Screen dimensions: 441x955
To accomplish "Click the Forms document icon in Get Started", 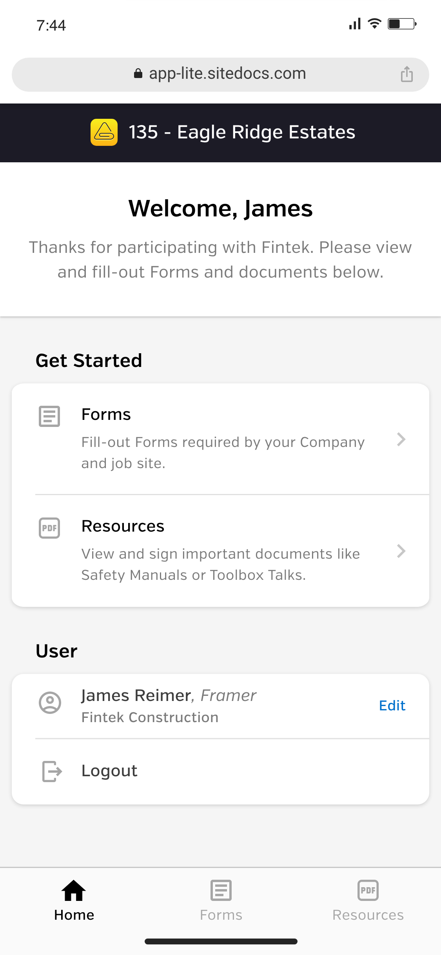I will coord(49,416).
